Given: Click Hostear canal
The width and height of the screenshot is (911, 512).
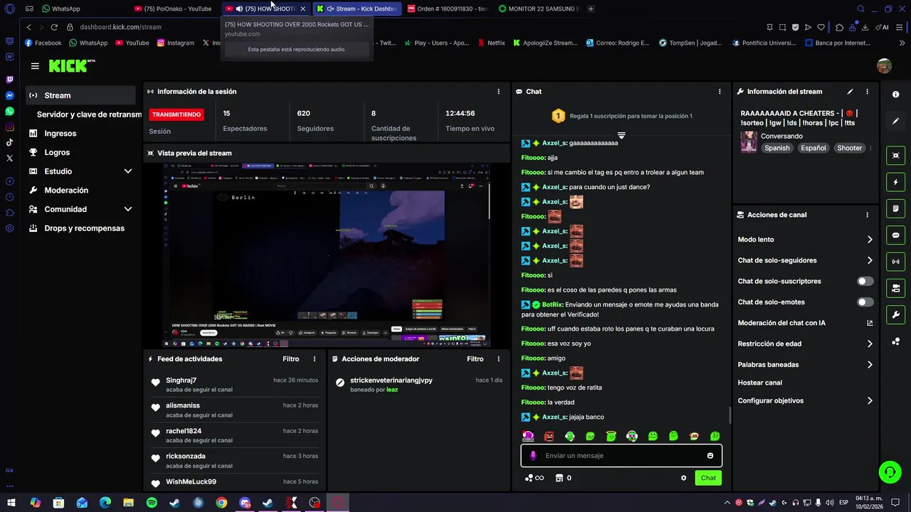Looking at the screenshot, I should tap(760, 383).
